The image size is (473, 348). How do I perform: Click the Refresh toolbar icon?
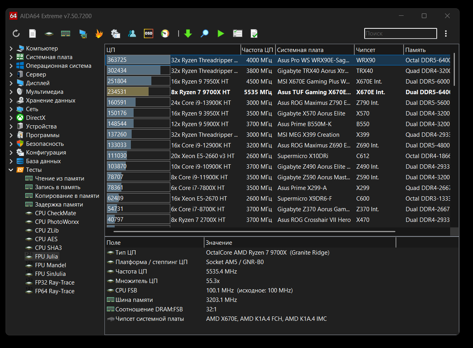(16, 33)
